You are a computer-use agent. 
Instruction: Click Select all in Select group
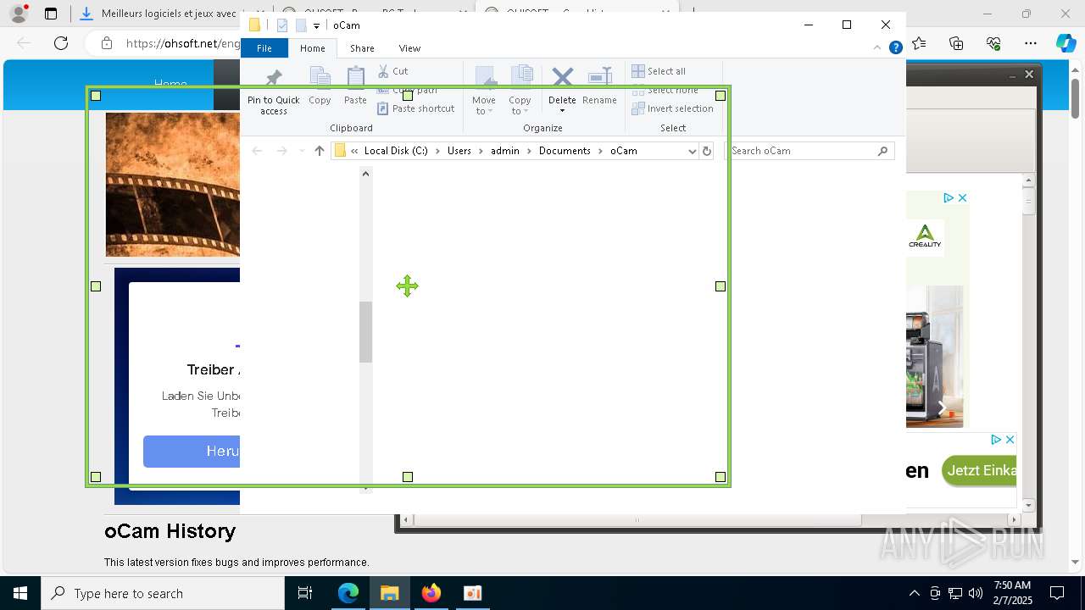tap(659, 71)
